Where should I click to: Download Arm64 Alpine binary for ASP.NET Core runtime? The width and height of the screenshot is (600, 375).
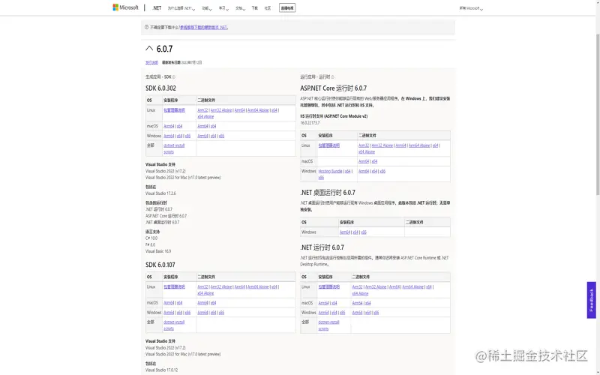(419, 145)
